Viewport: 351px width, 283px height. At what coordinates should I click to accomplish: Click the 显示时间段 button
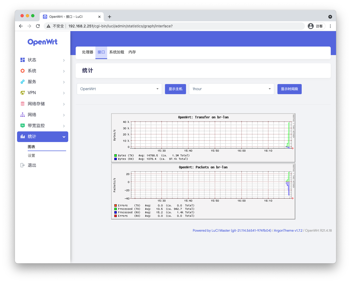click(x=289, y=89)
